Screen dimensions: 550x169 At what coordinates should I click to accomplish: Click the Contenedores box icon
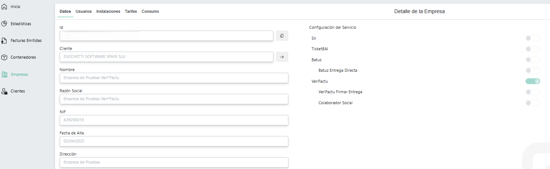coord(4,57)
